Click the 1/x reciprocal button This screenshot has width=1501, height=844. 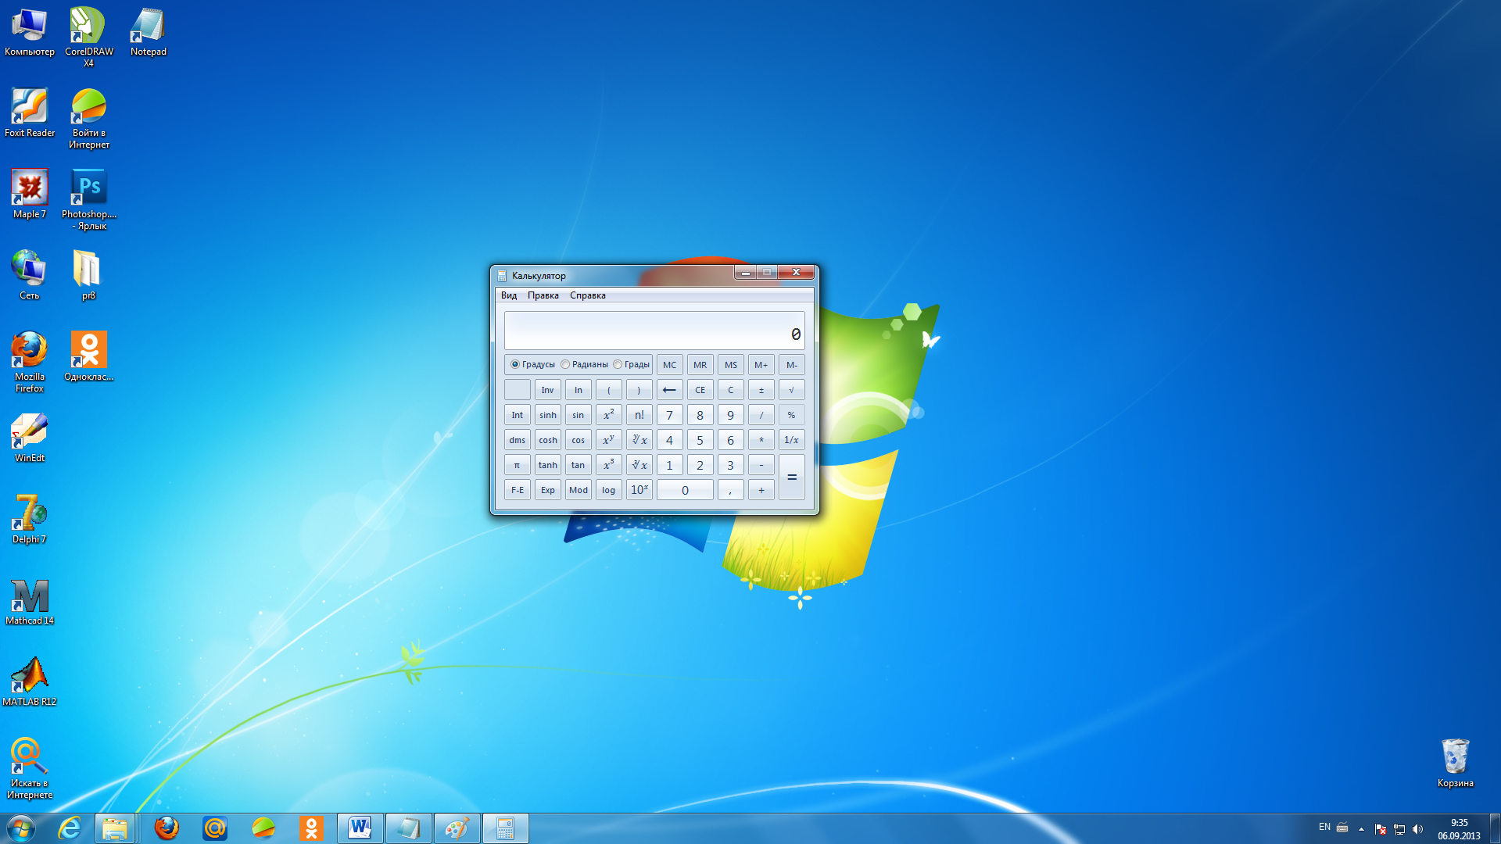coord(791,440)
